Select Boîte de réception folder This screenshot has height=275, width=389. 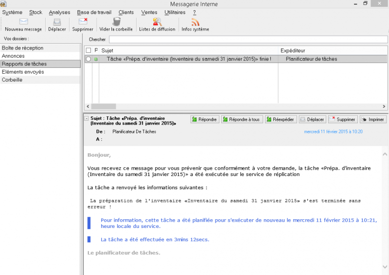point(40,48)
